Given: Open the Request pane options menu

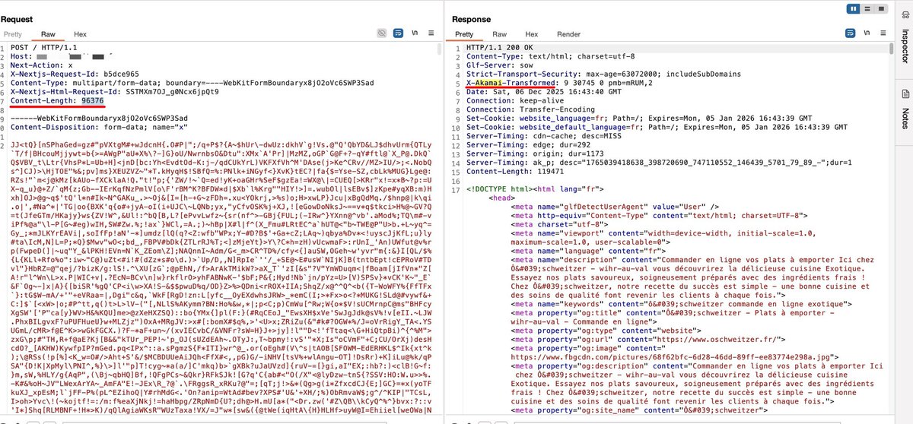Looking at the screenshot, I should pyautogui.click(x=432, y=34).
